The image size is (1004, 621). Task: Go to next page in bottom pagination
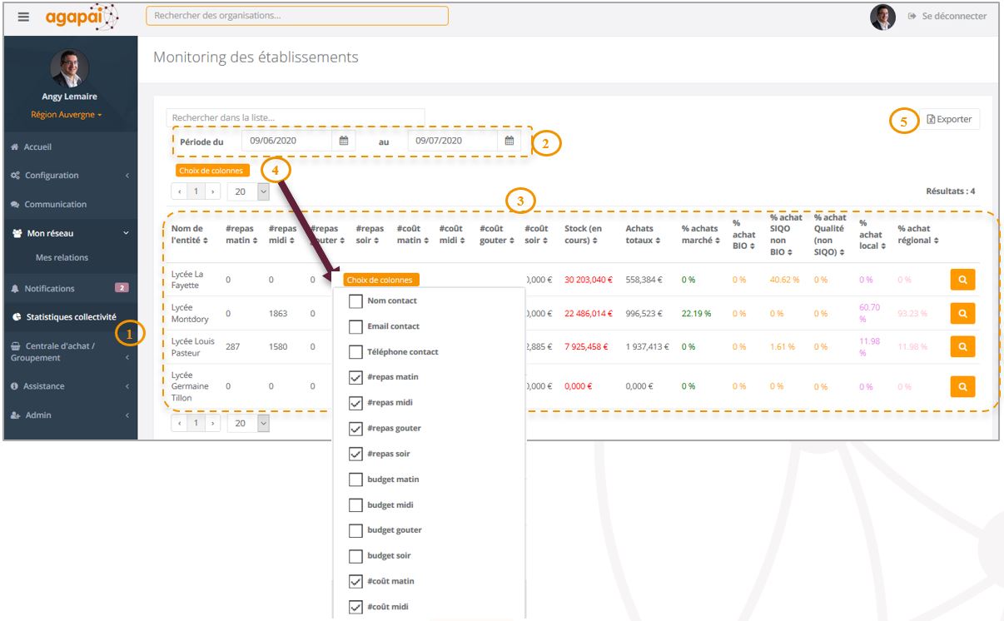213,424
